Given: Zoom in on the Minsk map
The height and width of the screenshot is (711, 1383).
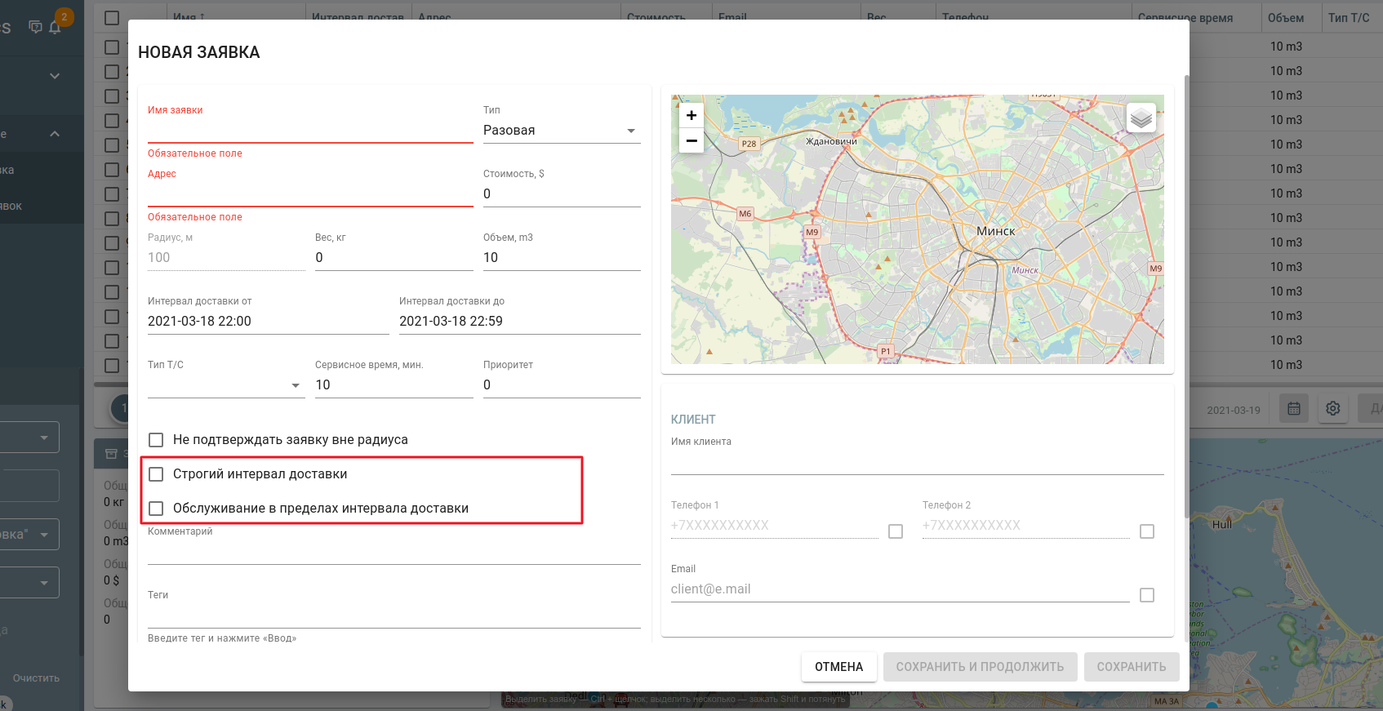Looking at the screenshot, I should (691, 116).
